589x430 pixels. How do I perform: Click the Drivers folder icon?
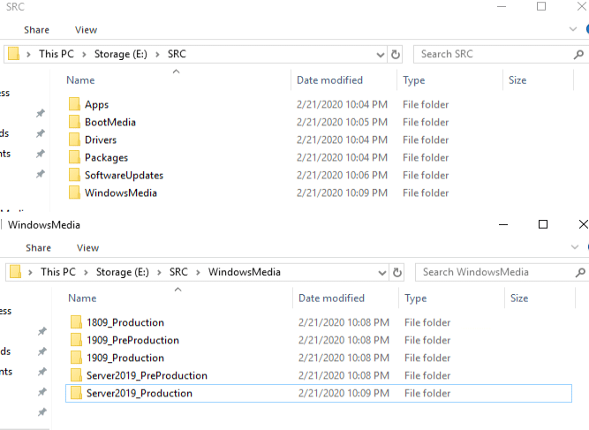pos(74,140)
